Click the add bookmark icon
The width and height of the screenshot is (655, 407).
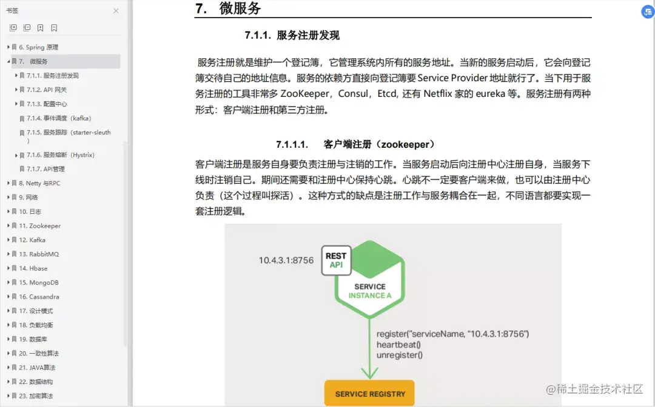(x=41, y=27)
